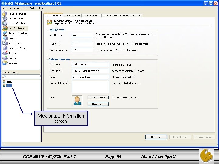Select Service Control label in sidebar
Screen dimensions: 219x164
click(16, 19)
